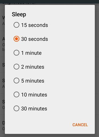
Task: Tap the "1 minute" option text
Action: [x=31, y=53]
